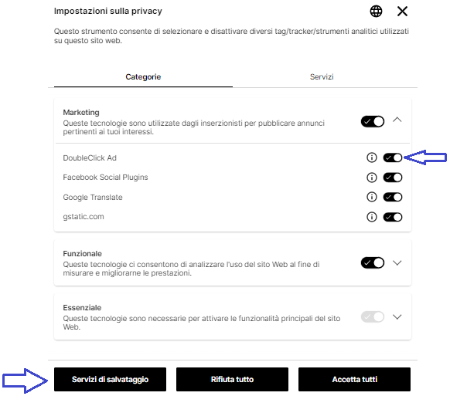Turn off Google Translate switch
The height and width of the screenshot is (396, 450).
pyautogui.click(x=393, y=197)
